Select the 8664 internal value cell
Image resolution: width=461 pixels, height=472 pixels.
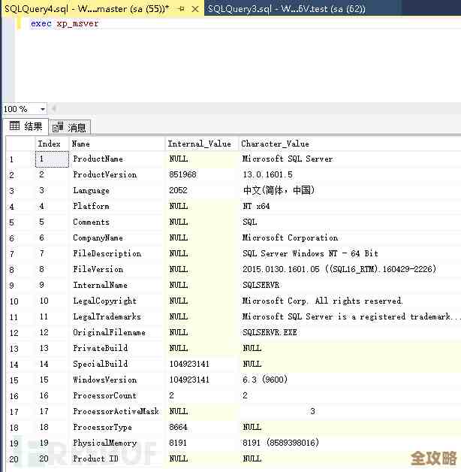[202, 427]
